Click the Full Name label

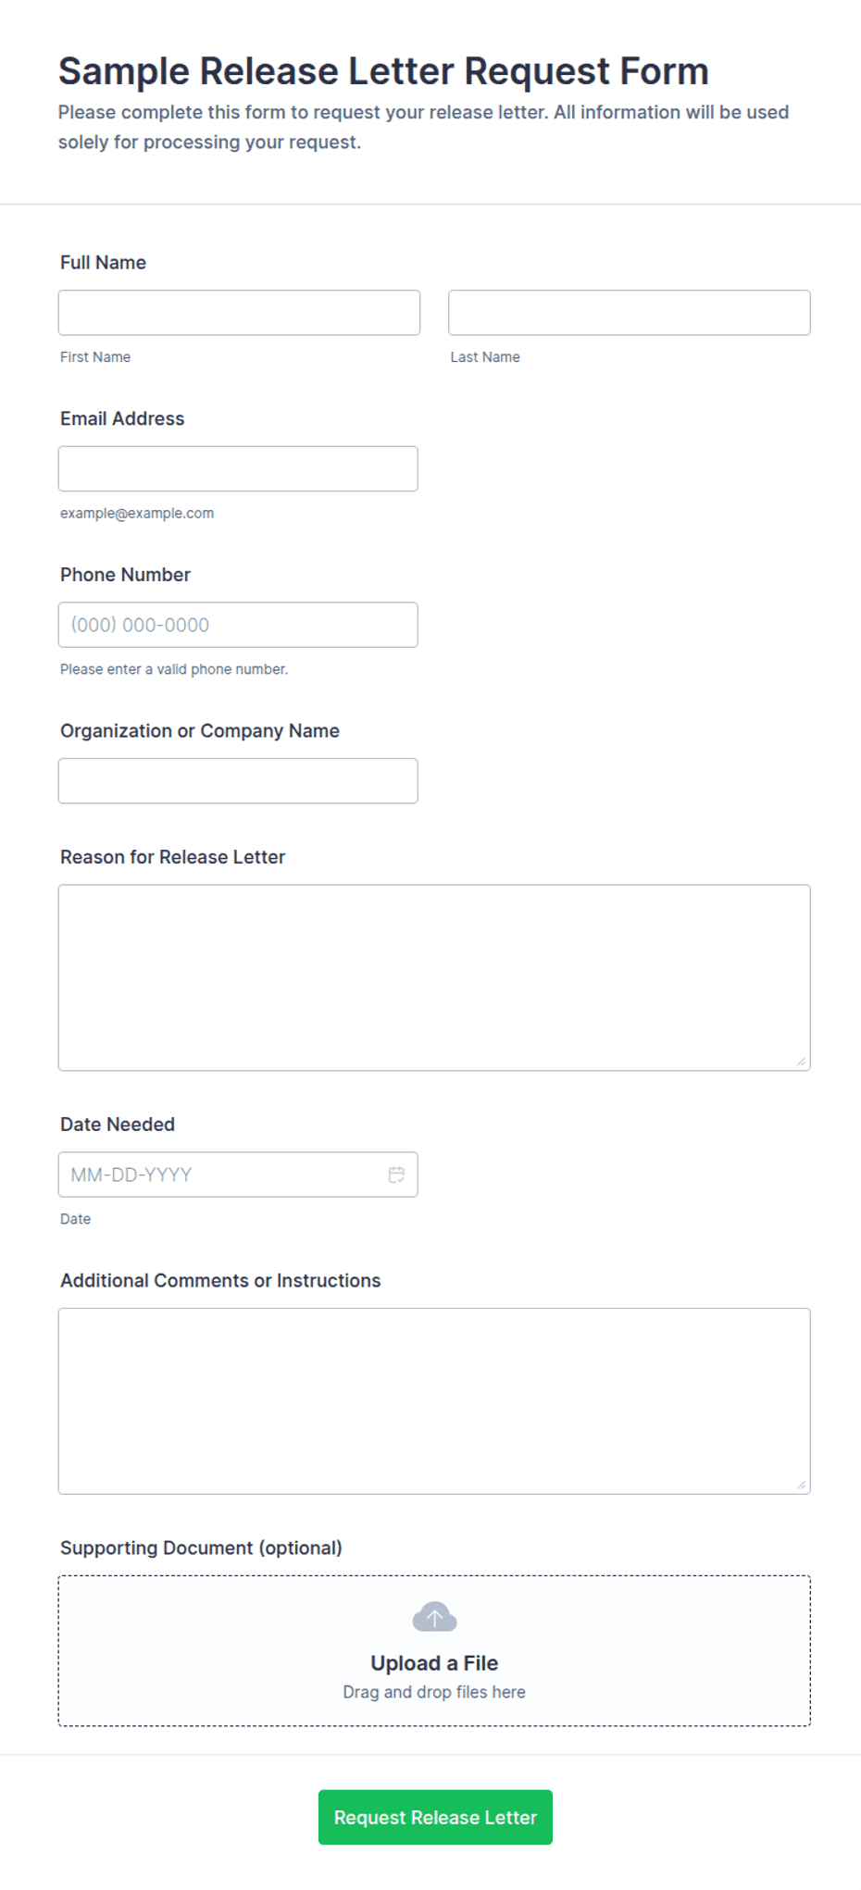103,263
